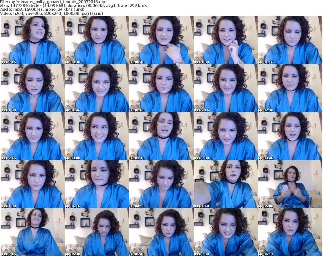View the frame at 00:03:00
323x256 pixels.
[97, 136]
